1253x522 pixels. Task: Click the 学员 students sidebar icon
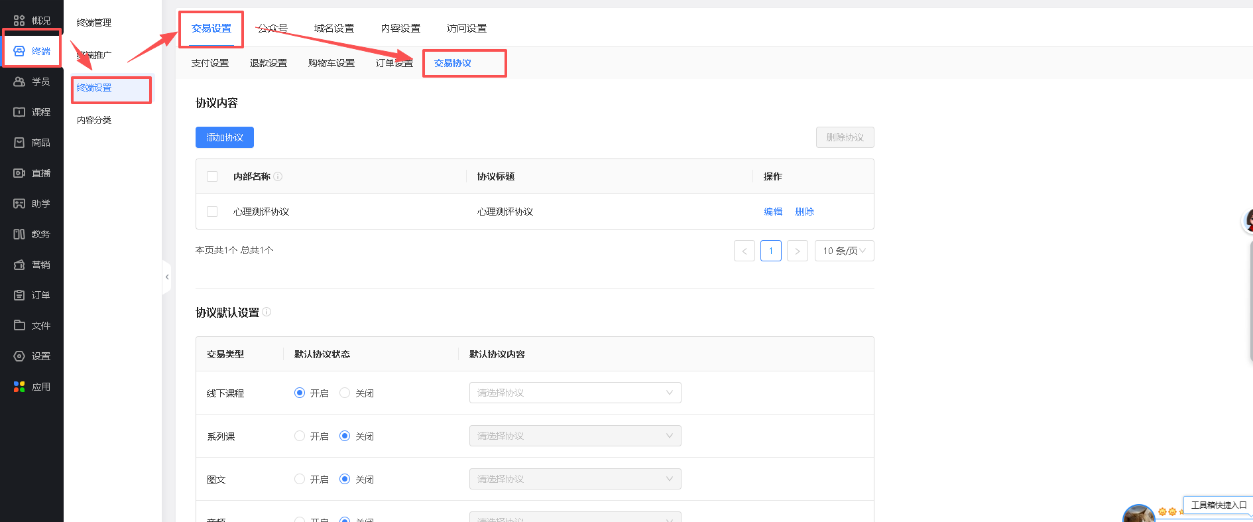pyautogui.click(x=19, y=82)
